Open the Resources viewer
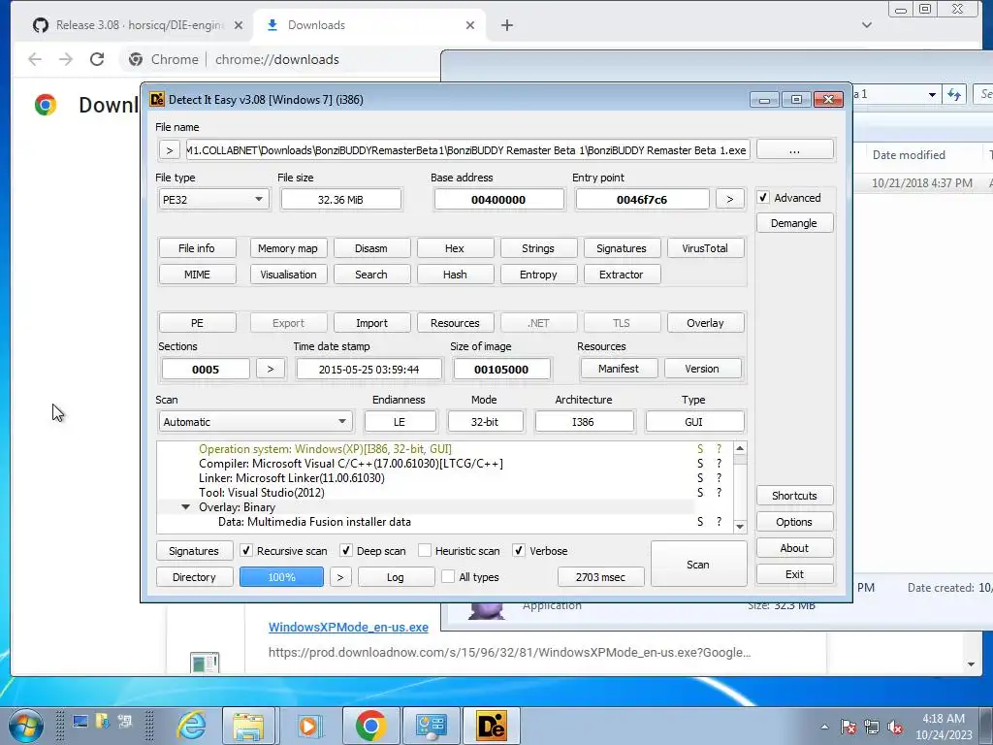The image size is (993, 745). (455, 322)
